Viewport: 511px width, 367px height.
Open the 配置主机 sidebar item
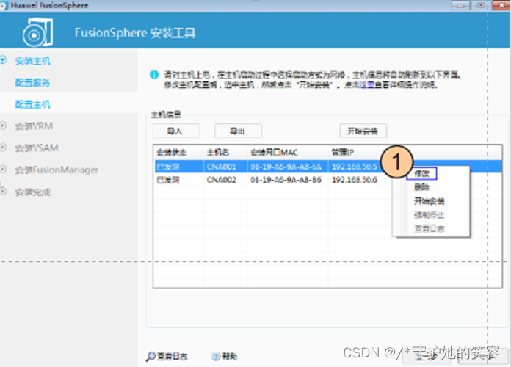32,105
